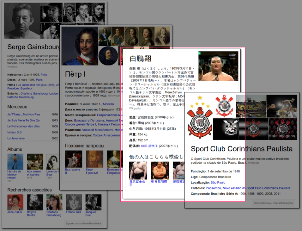The height and width of the screenshot is (231, 302).
Task: Click Mais imagens on Corinthians card
Action: click(x=281, y=136)
